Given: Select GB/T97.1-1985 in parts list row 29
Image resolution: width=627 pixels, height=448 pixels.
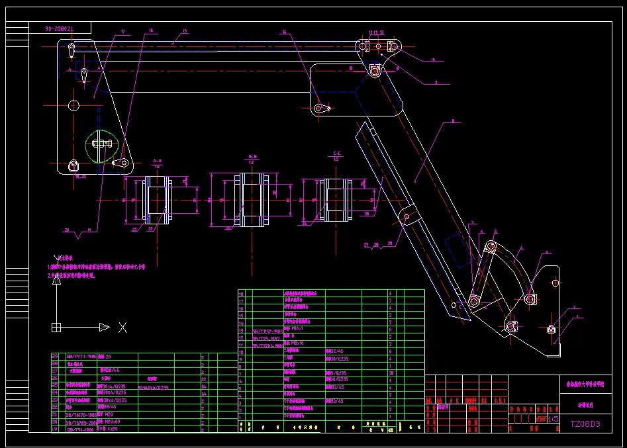Looking at the screenshot, I should [x=81, y=357].
